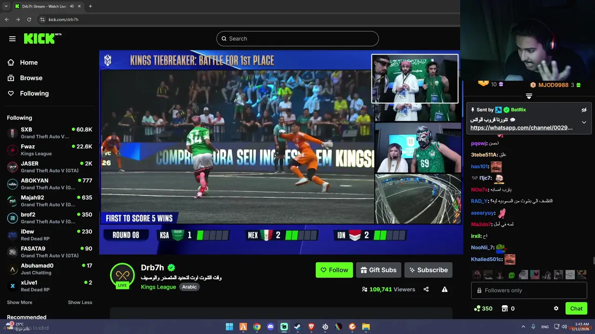This screenshot has height=334, width=595.
Task: Open Windows Start menu
Action: pos(229,327)
